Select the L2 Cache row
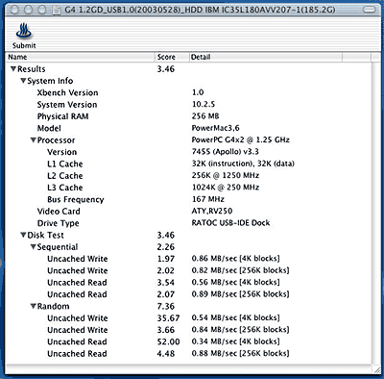Screen dimensions: 384x379 coord(189,176)
